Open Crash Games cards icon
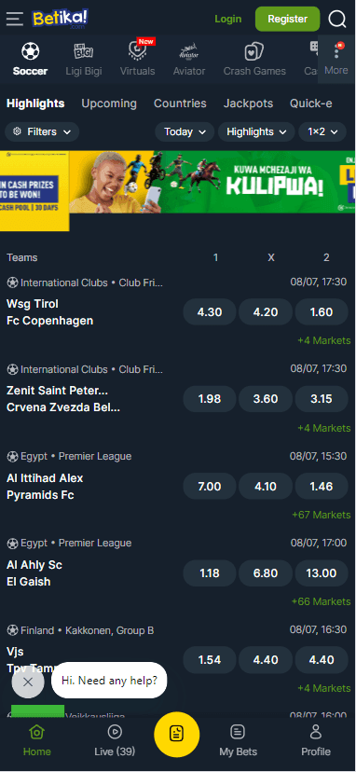The image size is (356, 772). click(x=254, y=51)
